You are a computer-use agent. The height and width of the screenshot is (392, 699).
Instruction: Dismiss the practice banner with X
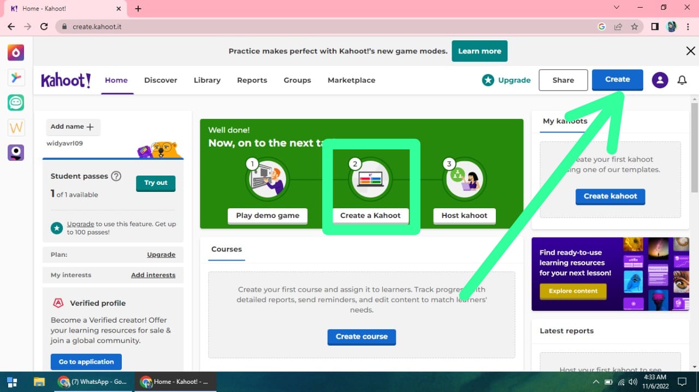[x=690, y=51]
